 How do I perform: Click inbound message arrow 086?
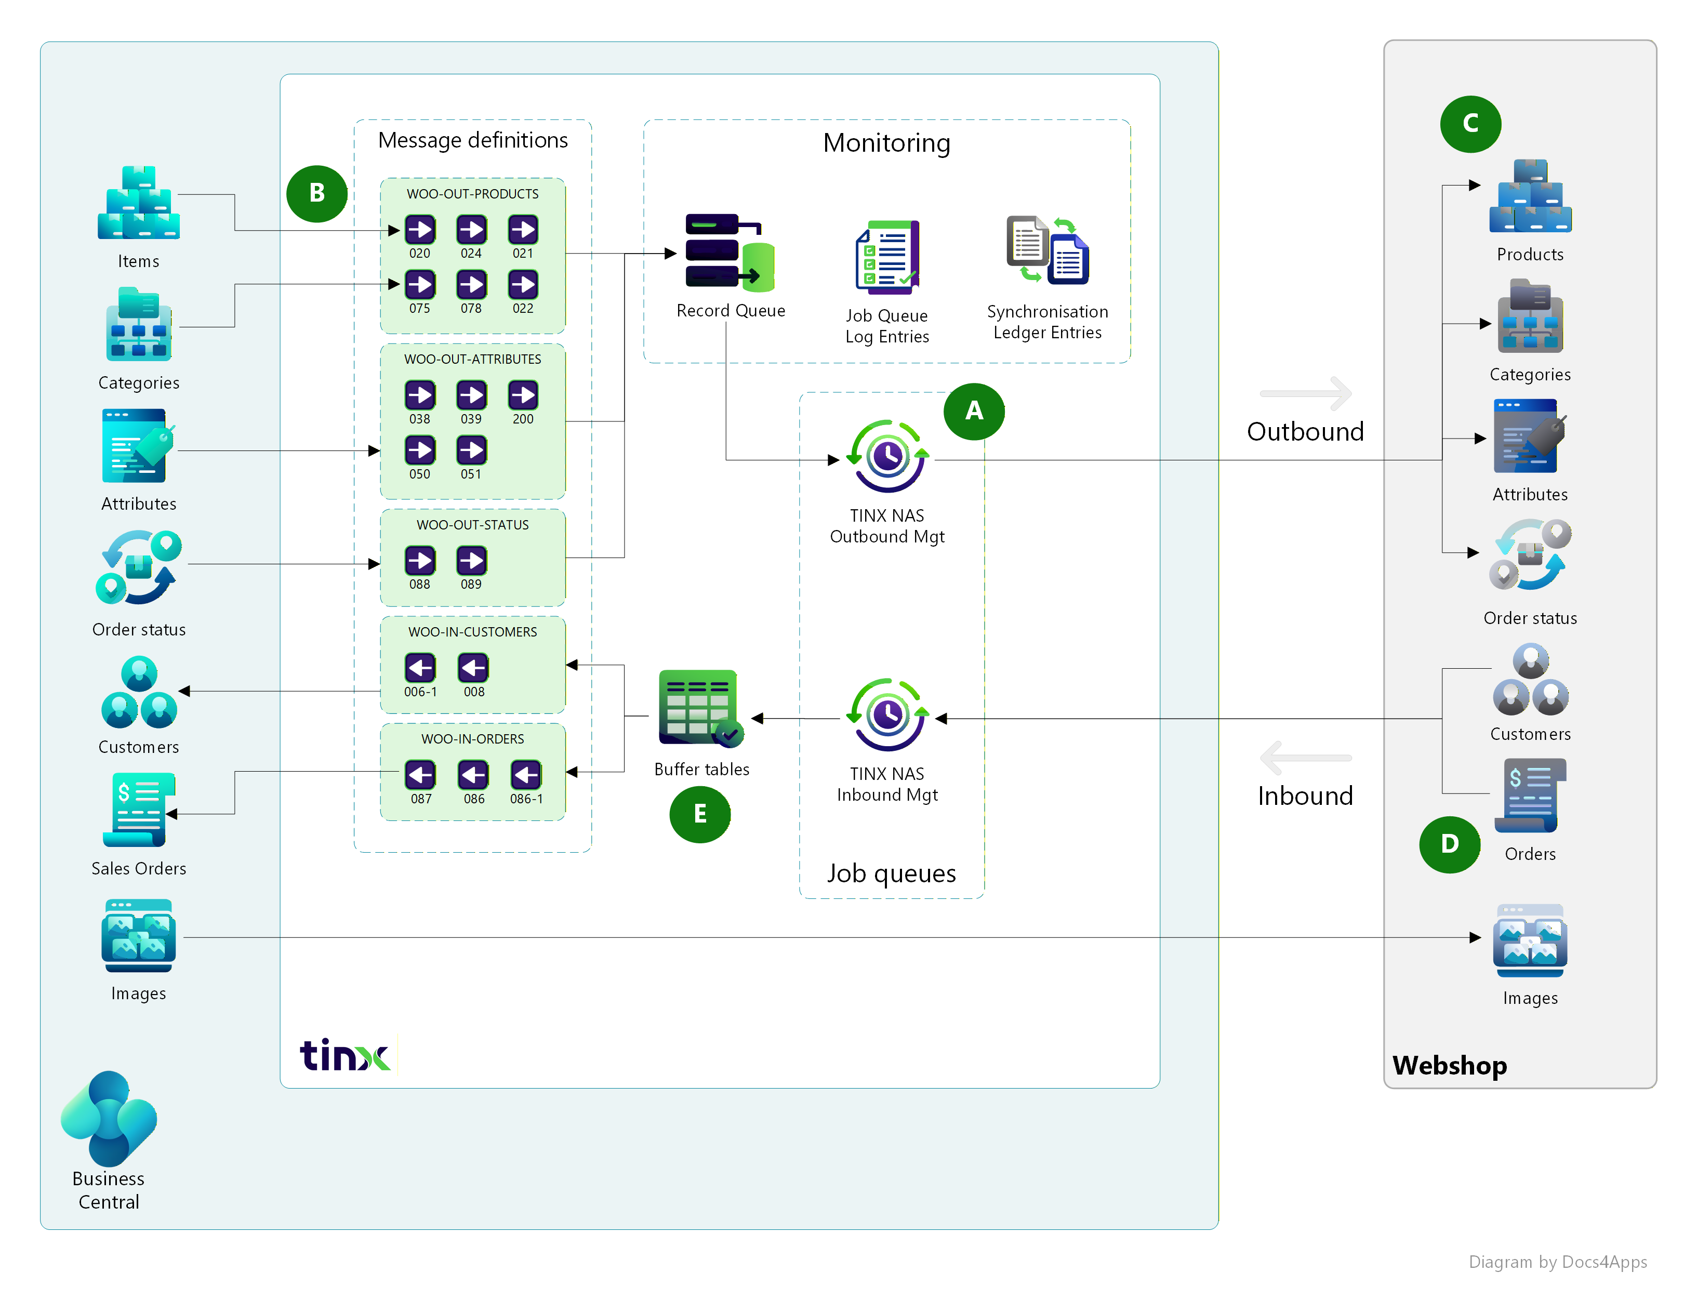click(473, 775)
